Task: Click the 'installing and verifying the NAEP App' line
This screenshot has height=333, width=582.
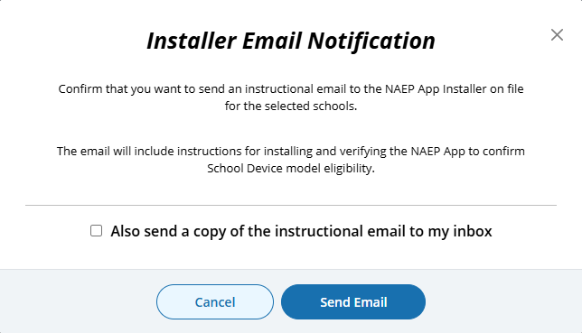Action: tap(291, 152)
